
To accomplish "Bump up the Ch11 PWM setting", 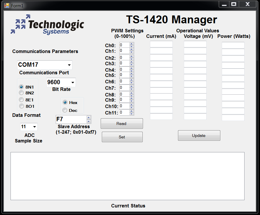I will coord(132,111).
